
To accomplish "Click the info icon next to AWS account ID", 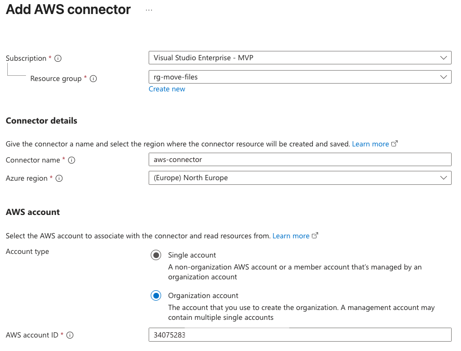I will pos(70,335).
